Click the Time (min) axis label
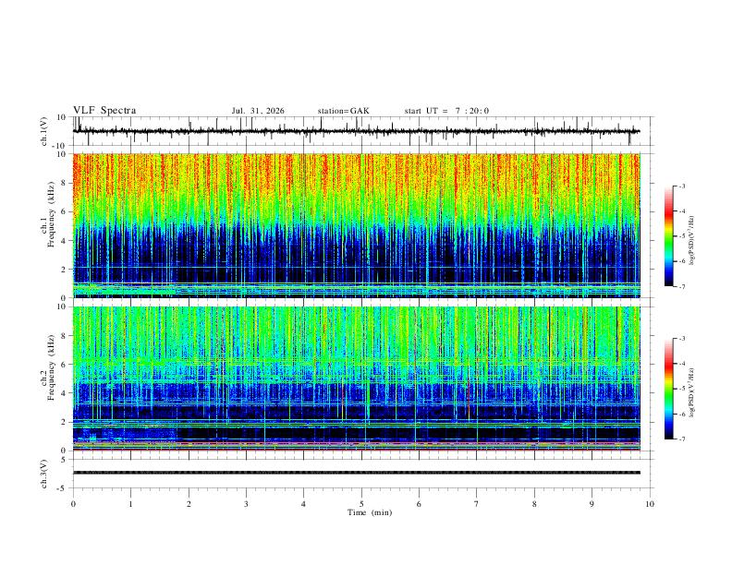 point(370,512)
